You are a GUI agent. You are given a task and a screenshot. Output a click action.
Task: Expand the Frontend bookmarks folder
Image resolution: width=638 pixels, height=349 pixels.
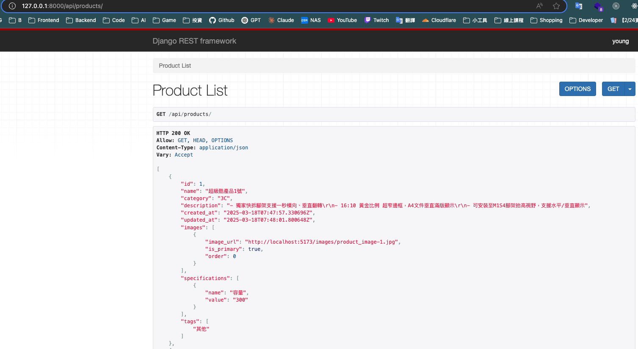tap(44, 20)
